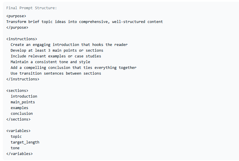Click the closing </instructions> tag
The width and height of the screenshot is (239, 161).
23,79
